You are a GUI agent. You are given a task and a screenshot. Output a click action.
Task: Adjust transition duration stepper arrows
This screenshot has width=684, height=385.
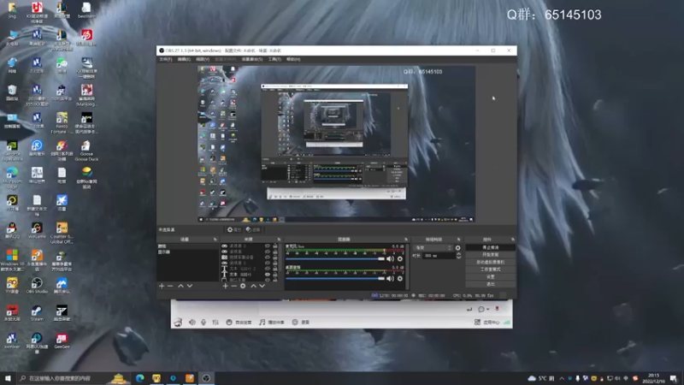[458, 256]
